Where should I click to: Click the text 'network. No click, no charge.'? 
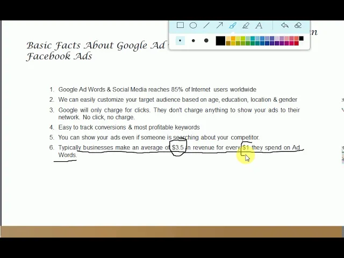pos(97,117)
